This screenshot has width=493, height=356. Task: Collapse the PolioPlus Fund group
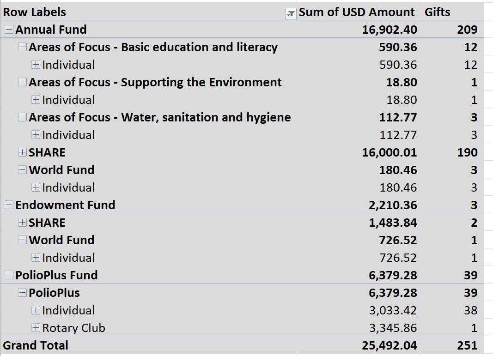[9, 275]
